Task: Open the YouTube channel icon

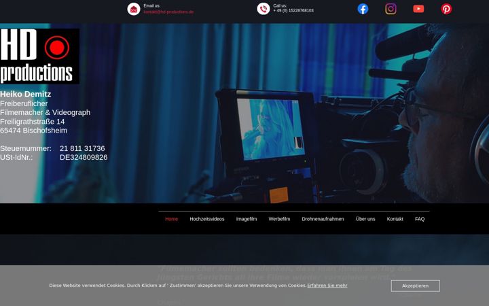Action: (418, 9)
